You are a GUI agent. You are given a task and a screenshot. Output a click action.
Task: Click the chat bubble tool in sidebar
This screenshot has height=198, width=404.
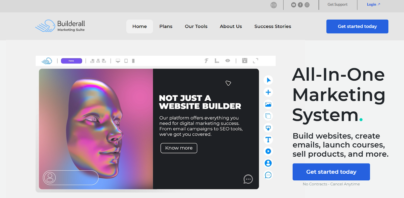pos(268,175)
